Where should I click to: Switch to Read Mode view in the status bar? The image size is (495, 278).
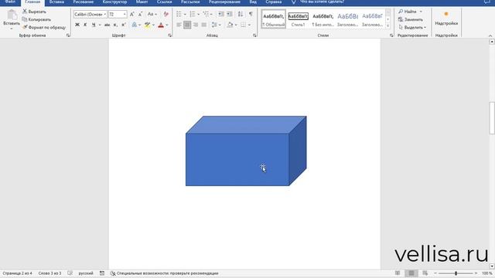[398, 273]
